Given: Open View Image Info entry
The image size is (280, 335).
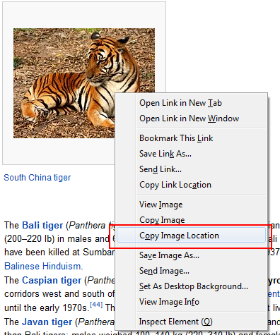Looking at the screenshot, I should pyautogui.click(x=191, y=302).
